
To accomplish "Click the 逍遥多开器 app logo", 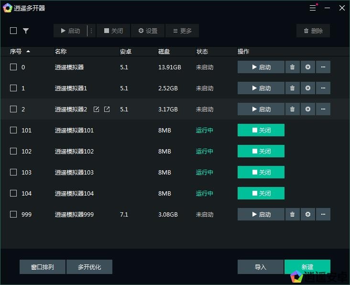I will [x=7, y=8].
